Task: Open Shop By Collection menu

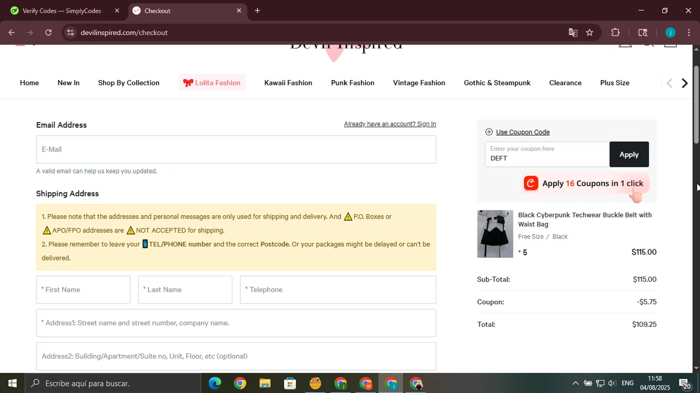Action: pos(129,83)
